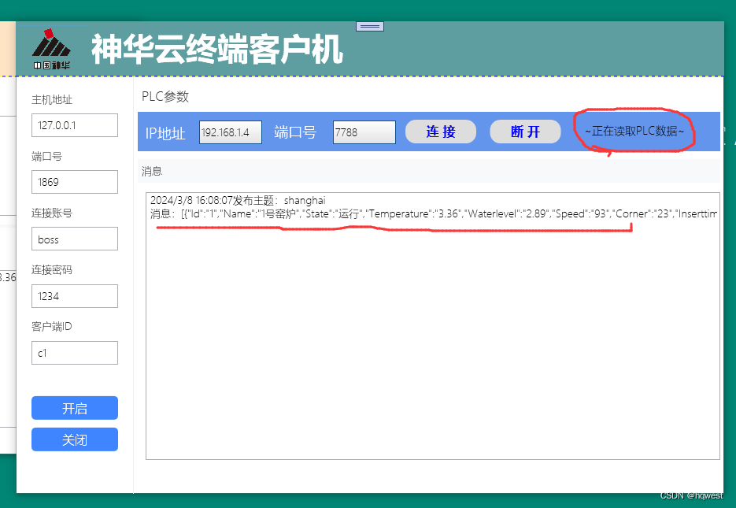This screenshot has height=508, width=736.
Task: Click the 连接密码 label
Action: tap(52, 270)
